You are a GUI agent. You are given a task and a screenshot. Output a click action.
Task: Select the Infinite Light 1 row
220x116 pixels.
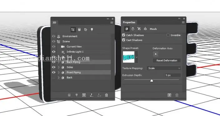(x=84, y=52)
